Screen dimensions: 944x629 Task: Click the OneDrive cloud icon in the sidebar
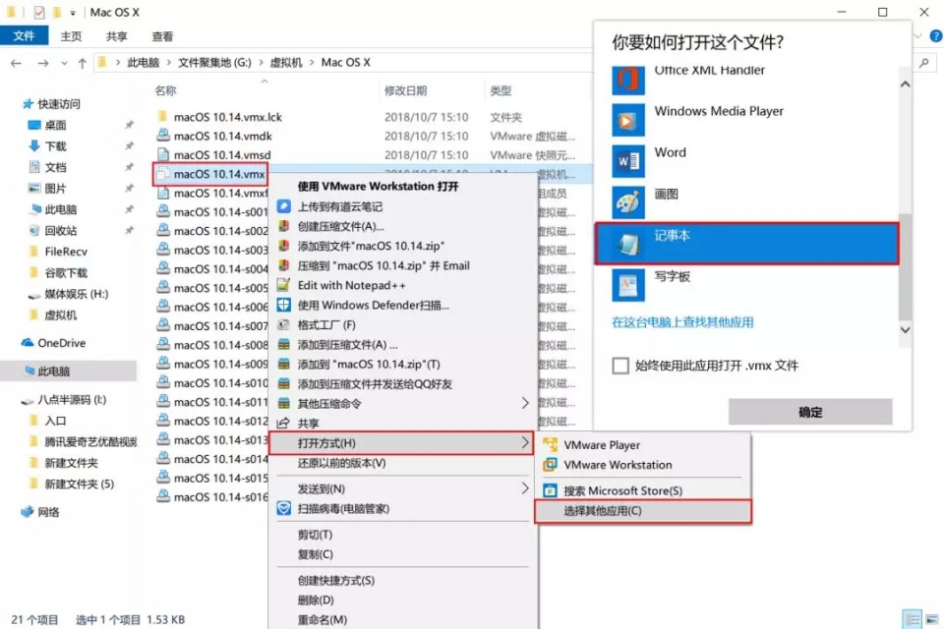[x=28, y=343]
